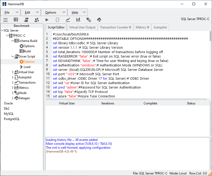Open the Autopilot tab

(160, 27)
